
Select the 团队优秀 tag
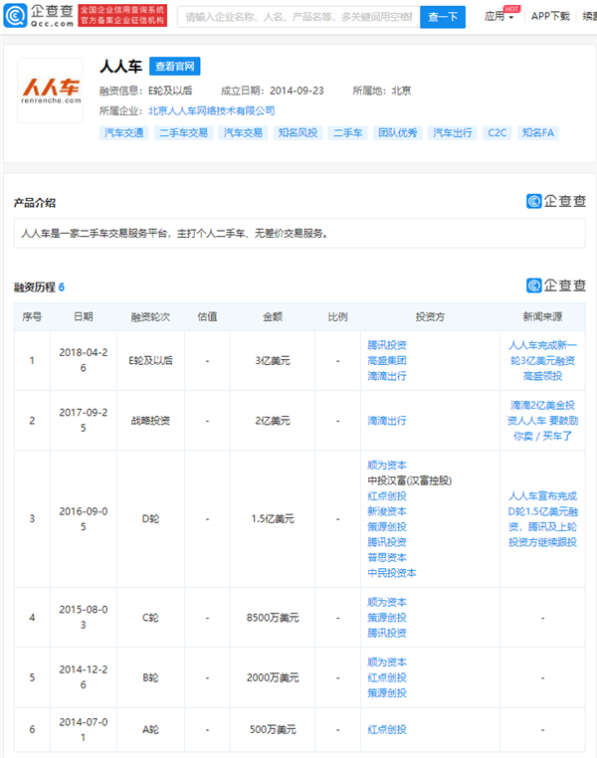point(397,133)
